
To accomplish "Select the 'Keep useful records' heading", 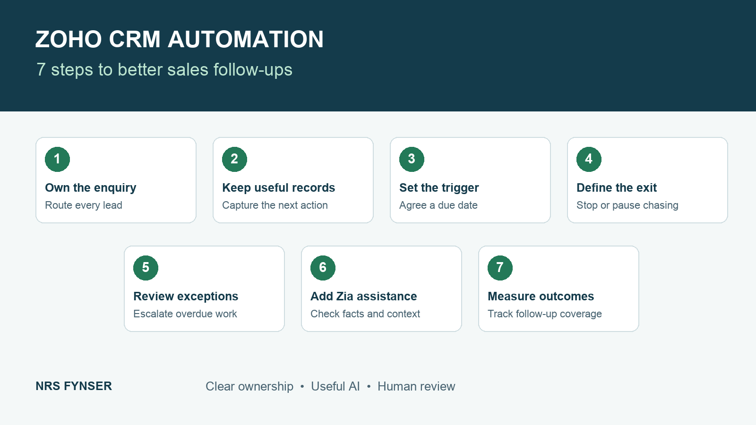I will [279, 188].
